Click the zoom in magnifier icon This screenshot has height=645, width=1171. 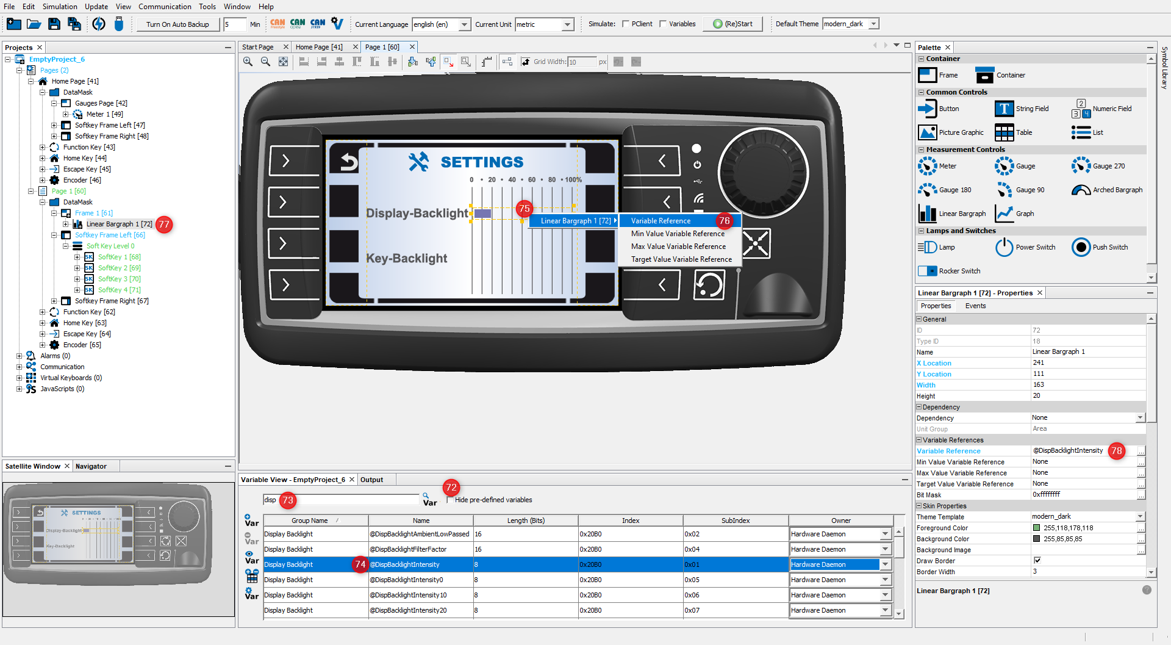point(248,62)
